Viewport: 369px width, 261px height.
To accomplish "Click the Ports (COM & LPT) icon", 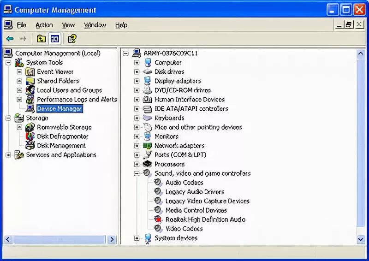I will tap(147, 155).
